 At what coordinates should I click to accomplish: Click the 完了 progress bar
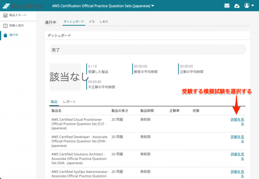[148, 49]
